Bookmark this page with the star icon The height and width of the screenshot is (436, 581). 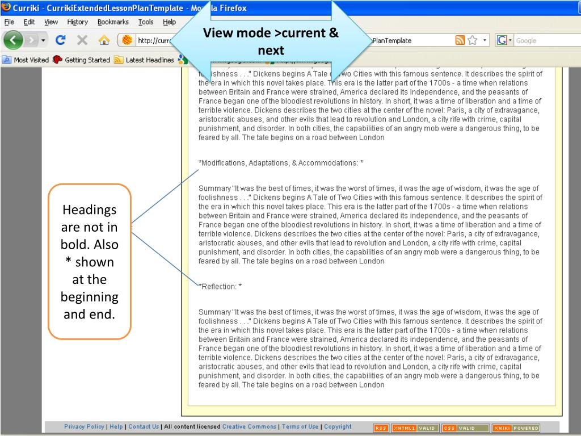(x=473, y=40)
